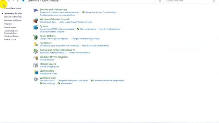Click Control Panel breadcrumb in address bar

tap(33, 1)
